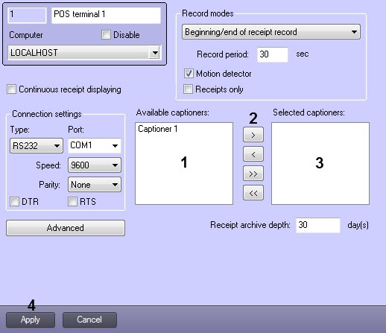The width and height of the screenshot is (386, 333).
Task: Select Captioner 1 in available list
Action: (158, 129)
